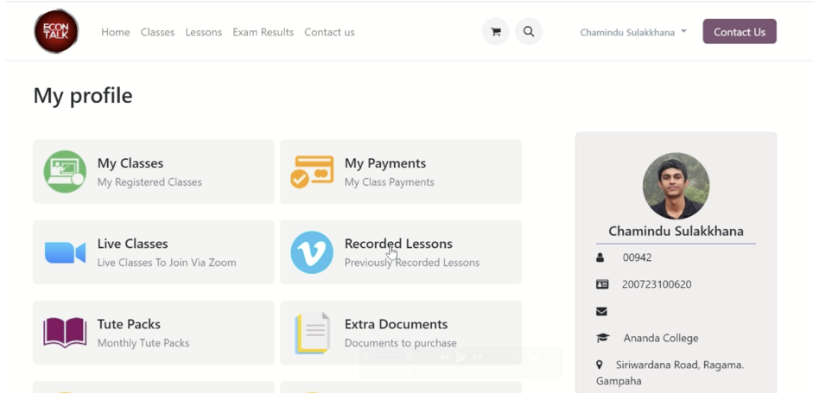Viewport: 813px width, 407px height.
Task: Select Exam Results in the navbar
Action: pyautogui.click(x=263, y=32)
